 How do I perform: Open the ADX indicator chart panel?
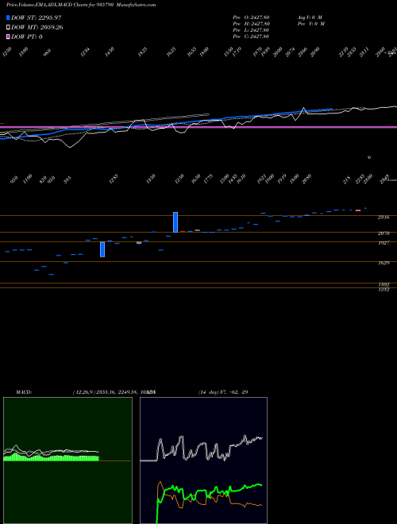203,460
